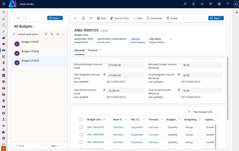The image size is (239, 151).
Task: Select all budget lines header checkbox
Action: click(x=81, y=119)
